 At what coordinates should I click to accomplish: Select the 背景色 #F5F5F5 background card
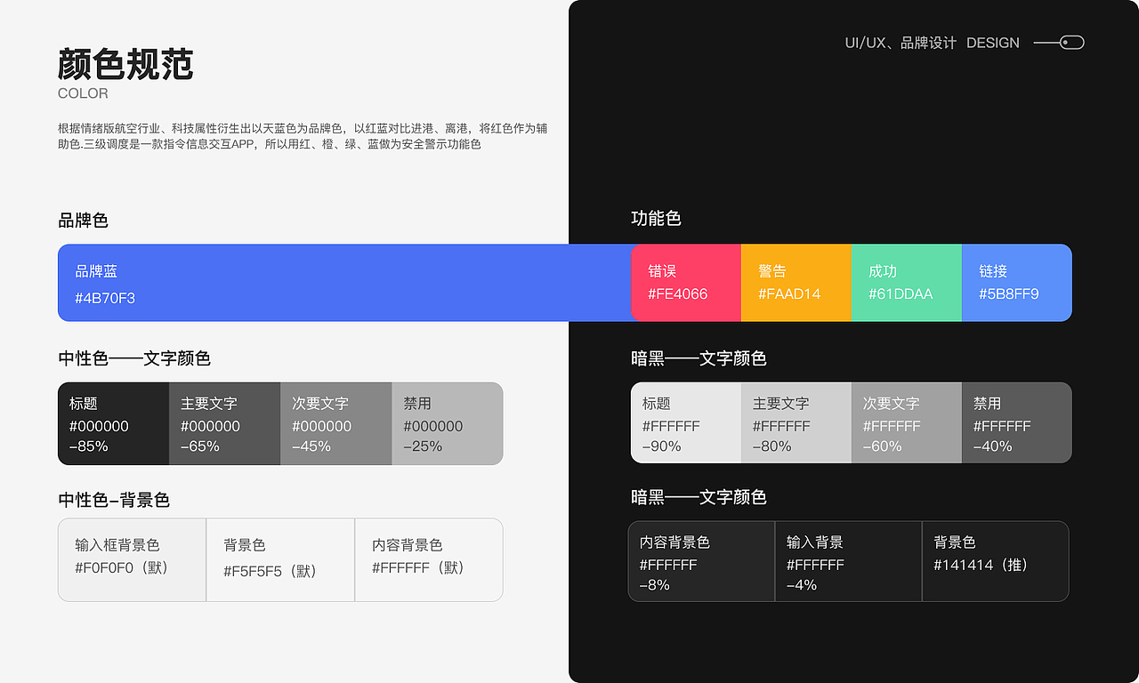pyautogui.click(x=280, y=560)
